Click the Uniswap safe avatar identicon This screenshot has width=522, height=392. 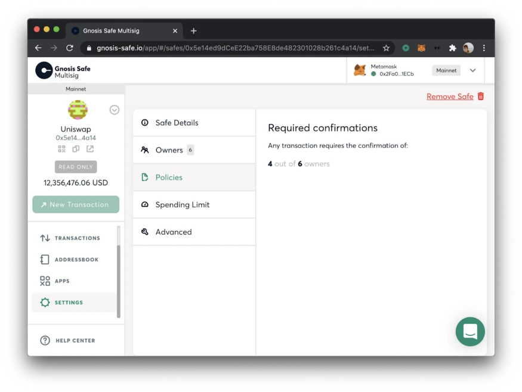(78, 110)
